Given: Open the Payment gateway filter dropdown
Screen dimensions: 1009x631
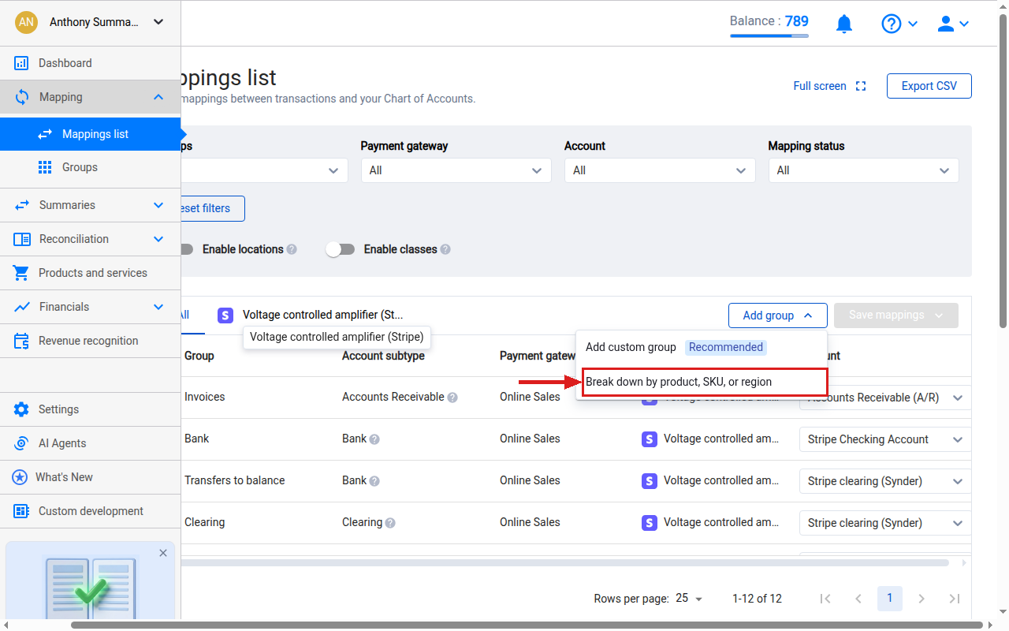Looking at the screenshot, I should point(456,170).
